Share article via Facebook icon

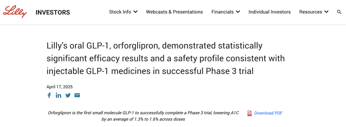(49, 95)
